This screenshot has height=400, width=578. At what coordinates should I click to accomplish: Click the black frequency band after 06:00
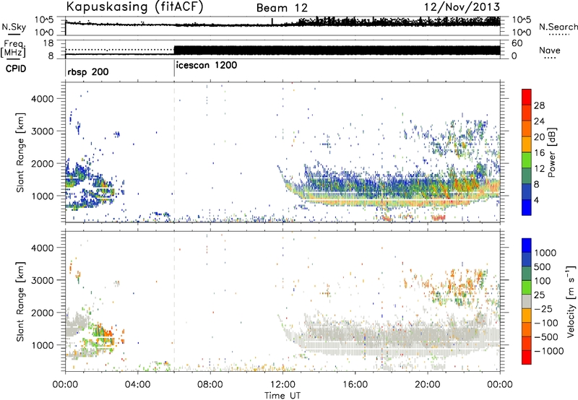pos(337,51)
